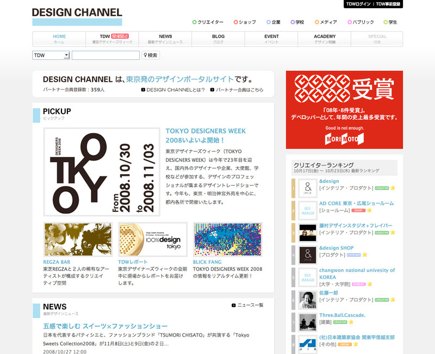Go to the HOME tab
The height and width of the screenshot is (354, 435).
(59, 39)
